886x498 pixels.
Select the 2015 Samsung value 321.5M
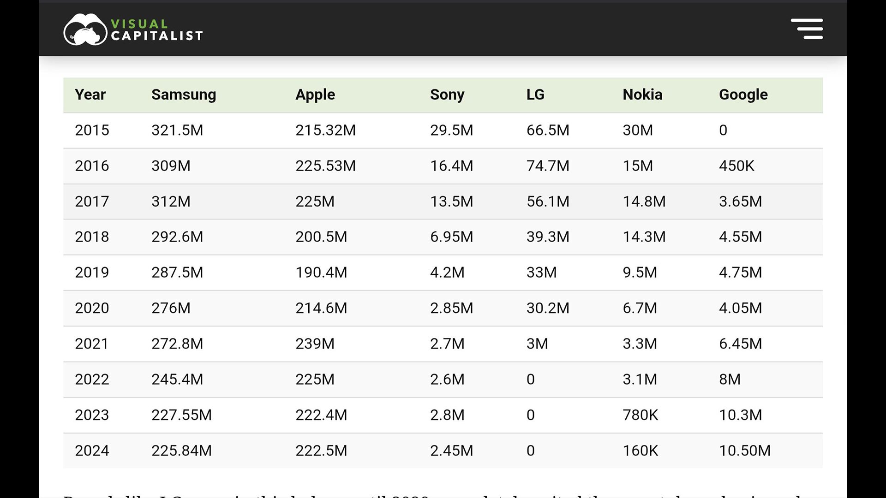(177, 130)
